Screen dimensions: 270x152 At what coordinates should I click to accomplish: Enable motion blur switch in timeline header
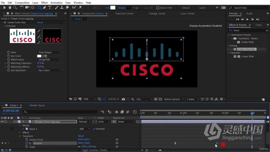tap(128, 112)
